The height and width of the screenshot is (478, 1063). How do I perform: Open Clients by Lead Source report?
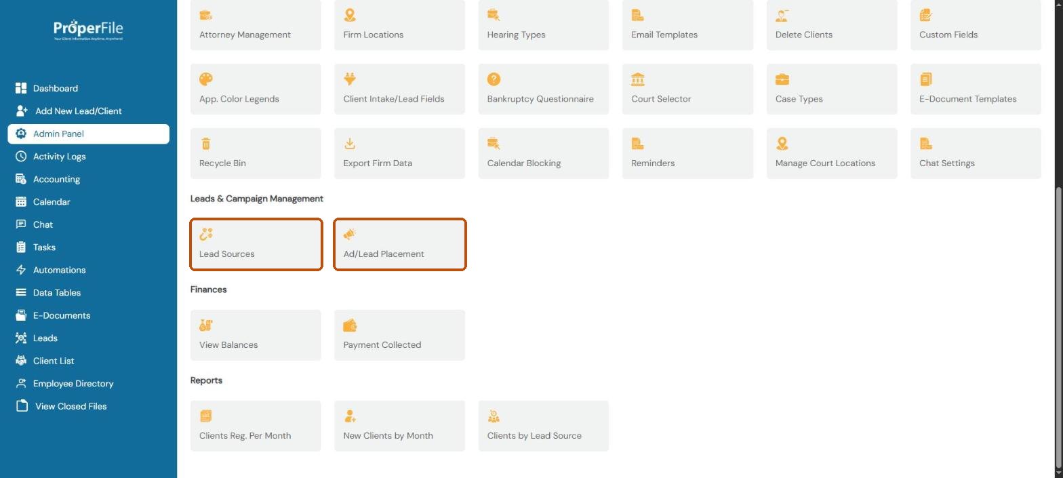(544, 426)
